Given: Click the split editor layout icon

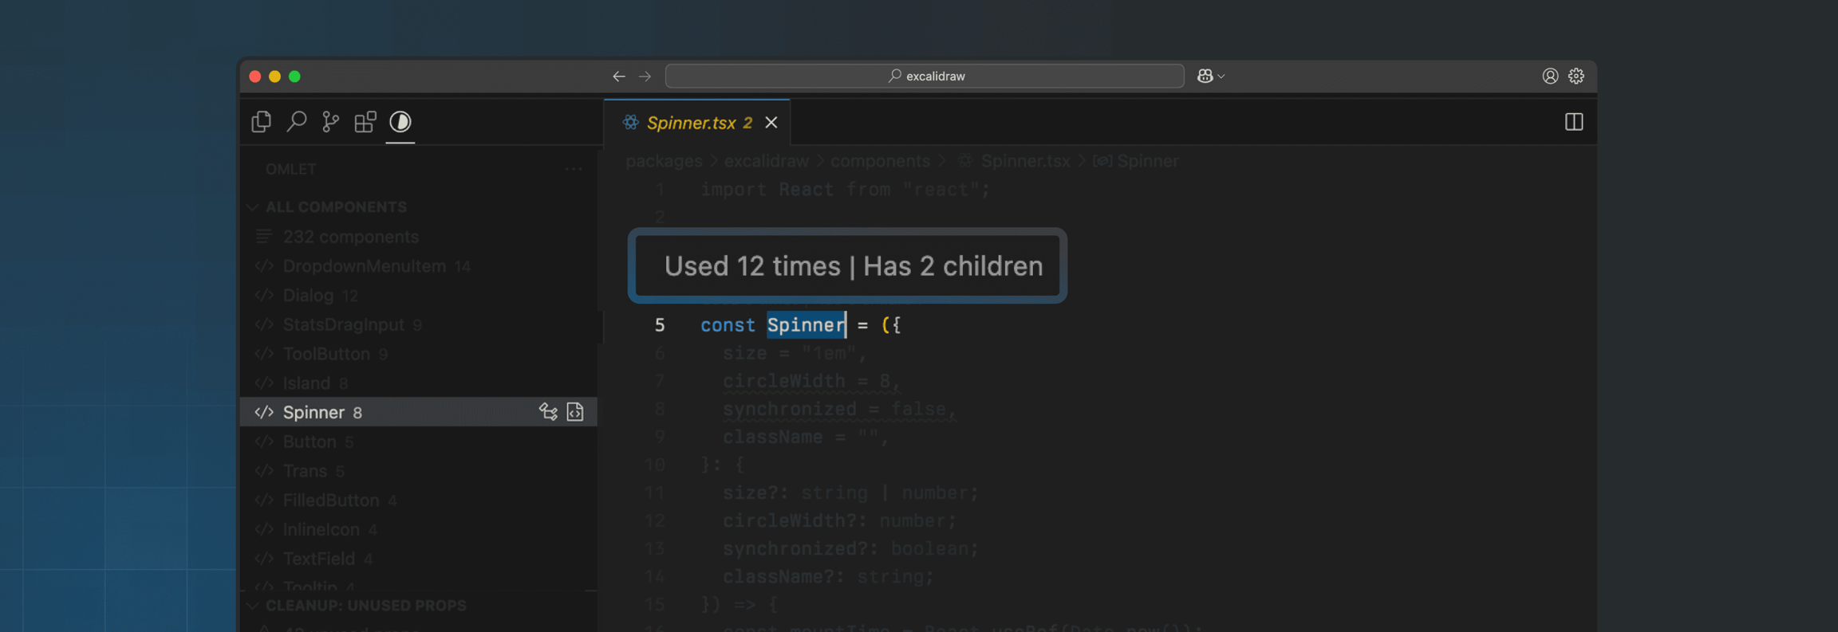Looking at the screenshot, I should tap(1573, 122).
